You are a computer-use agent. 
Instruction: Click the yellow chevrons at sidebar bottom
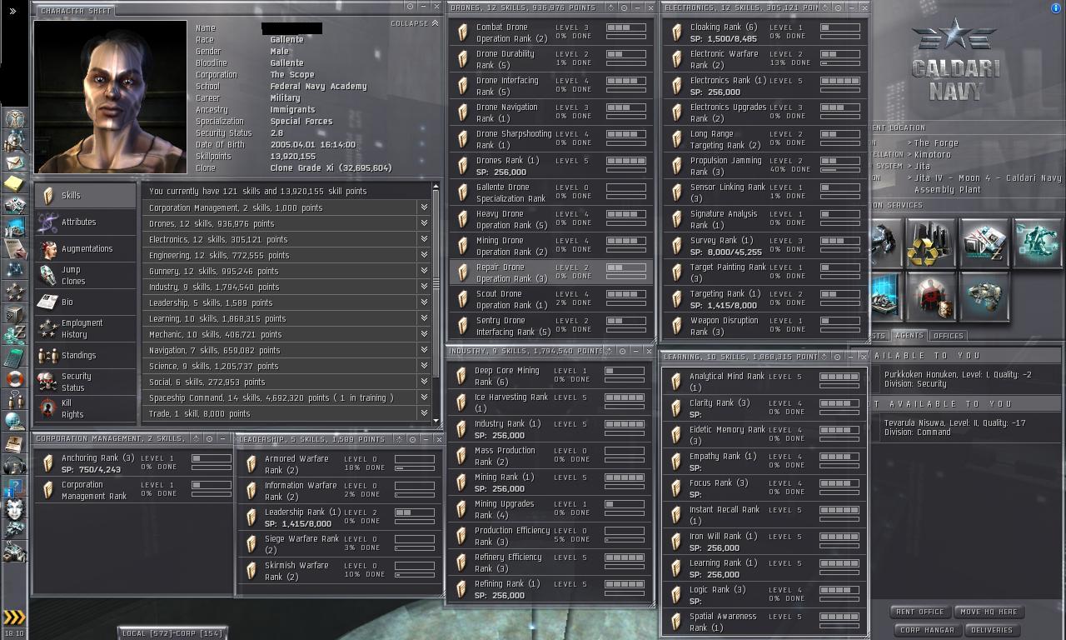14,617
